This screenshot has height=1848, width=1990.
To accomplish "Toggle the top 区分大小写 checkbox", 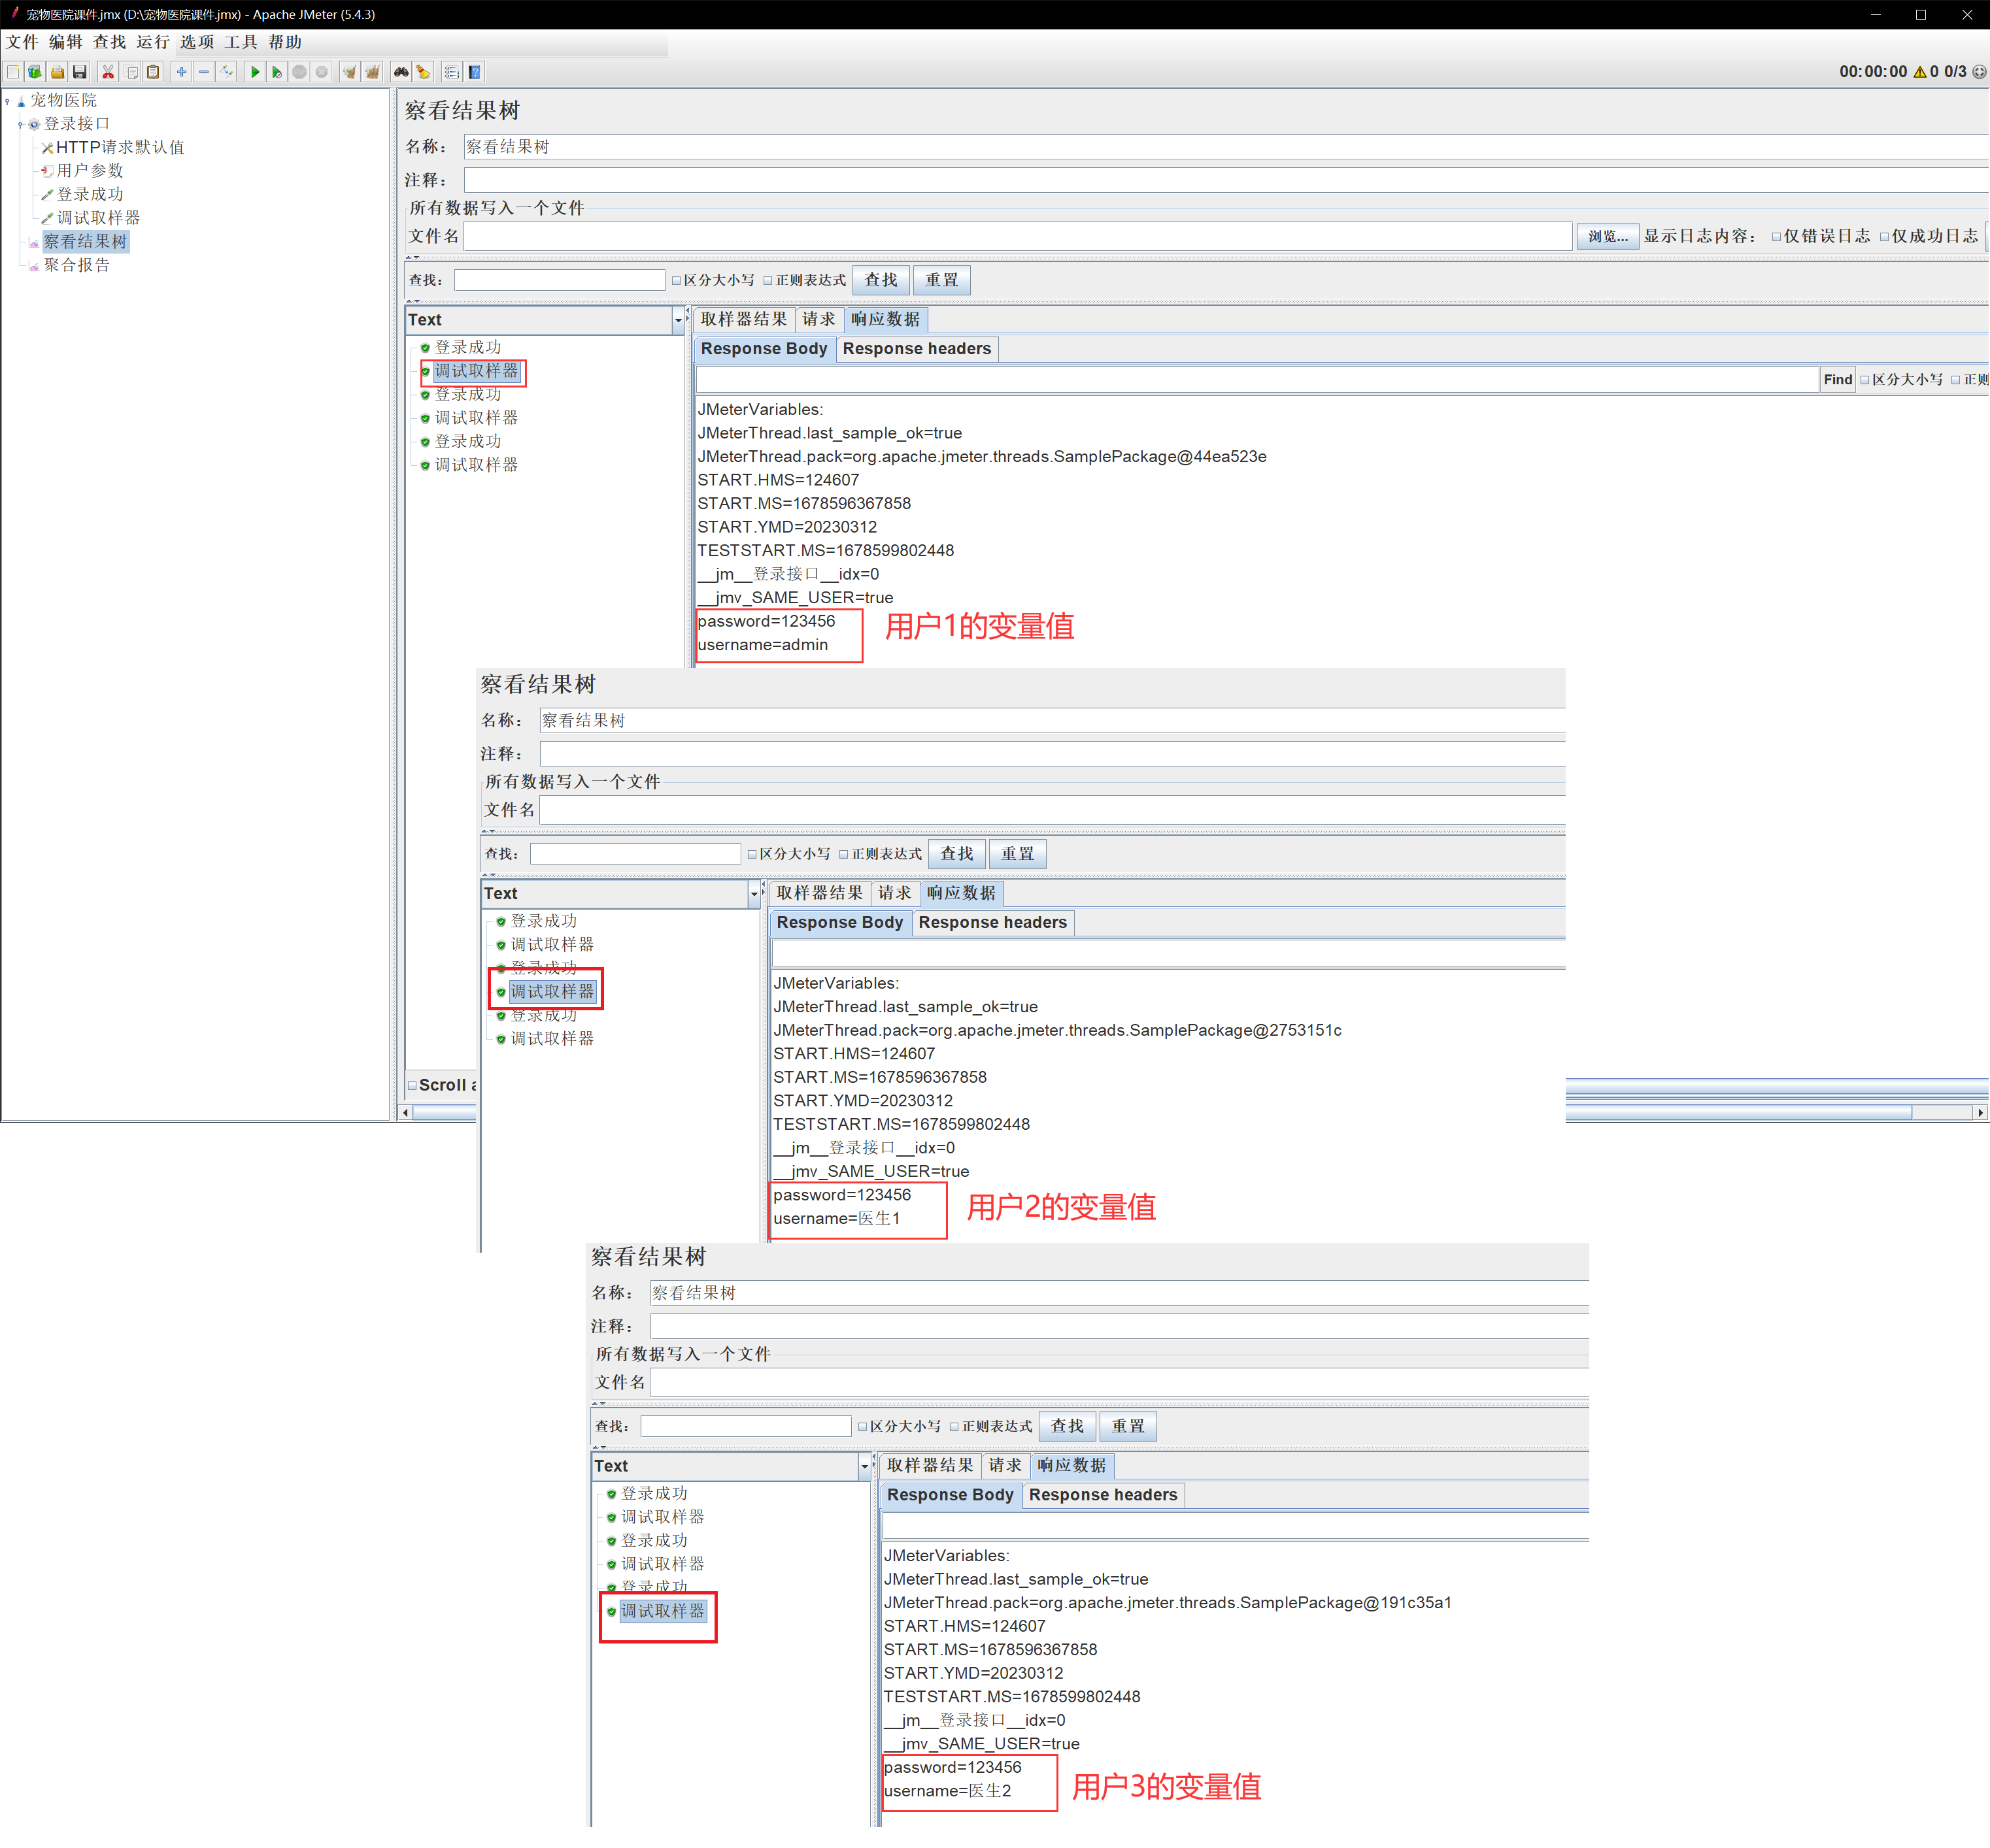I will point(677,281).
